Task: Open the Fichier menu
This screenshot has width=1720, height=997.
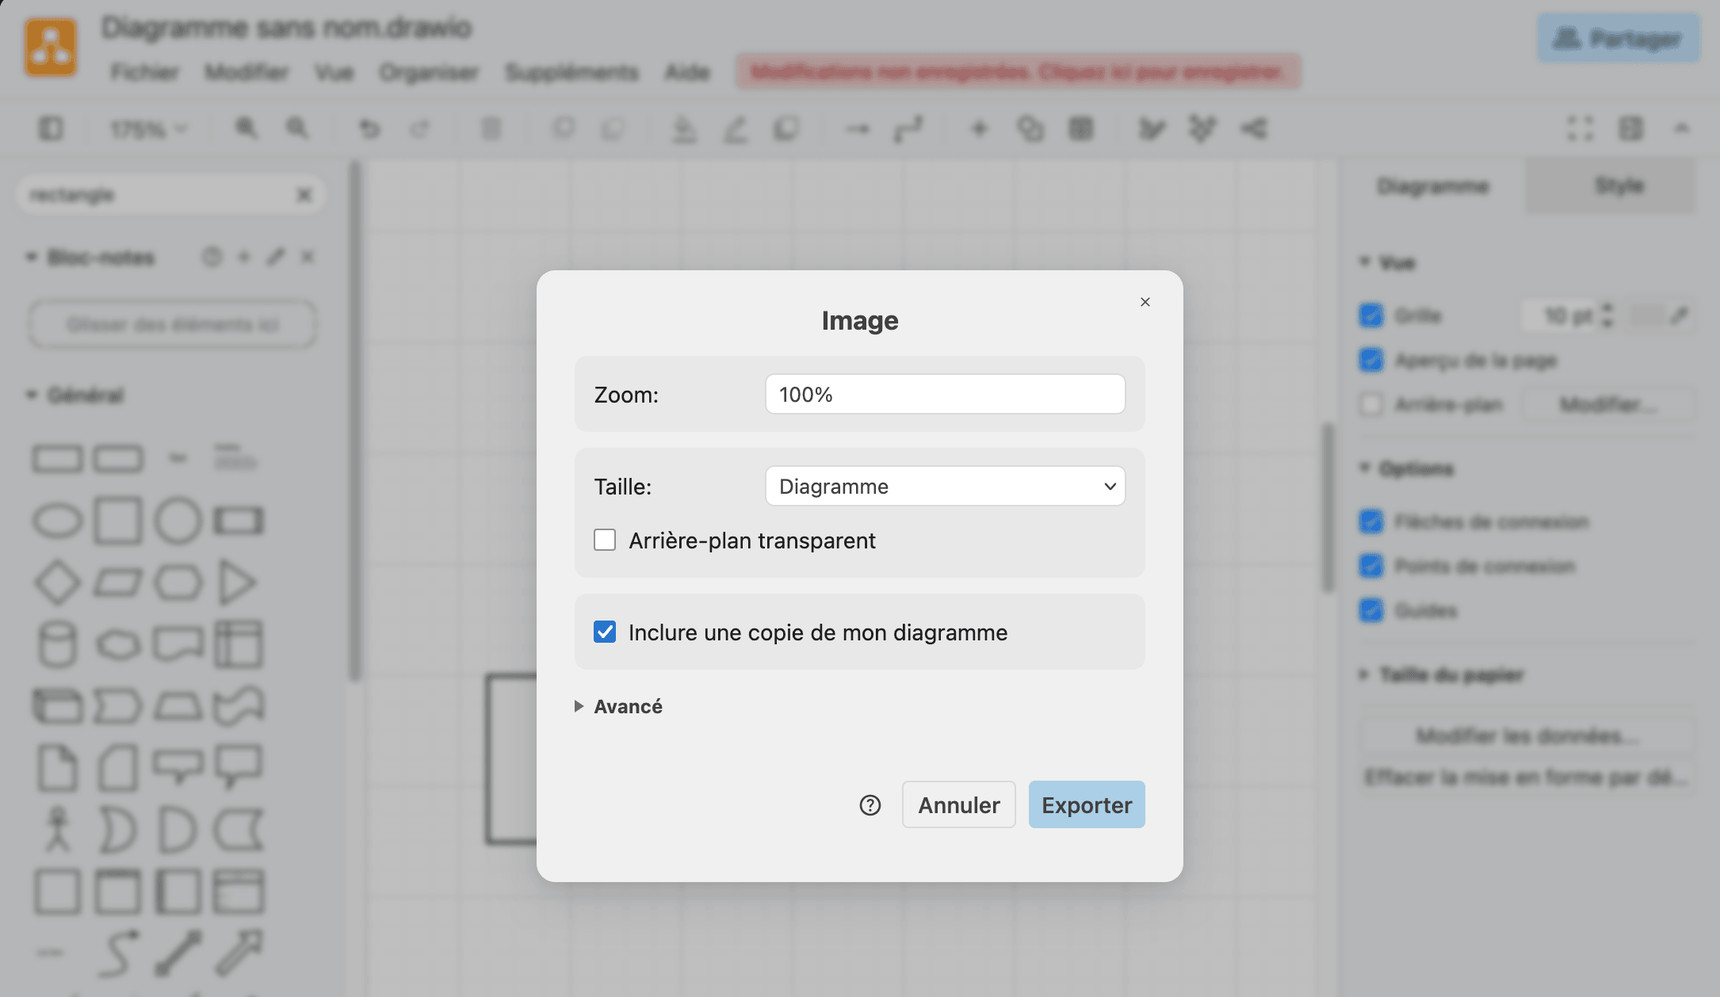Action: [144, 72]
